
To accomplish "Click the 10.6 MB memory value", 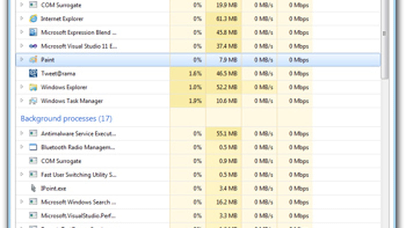I will click(x=226, y=101).
